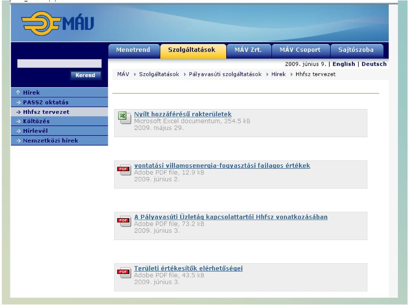
Task: Click the Keresd search button
Action: (x=86, y=75)
